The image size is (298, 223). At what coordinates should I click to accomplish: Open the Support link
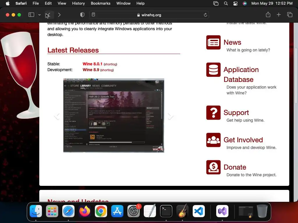click(x=236, y=113)
